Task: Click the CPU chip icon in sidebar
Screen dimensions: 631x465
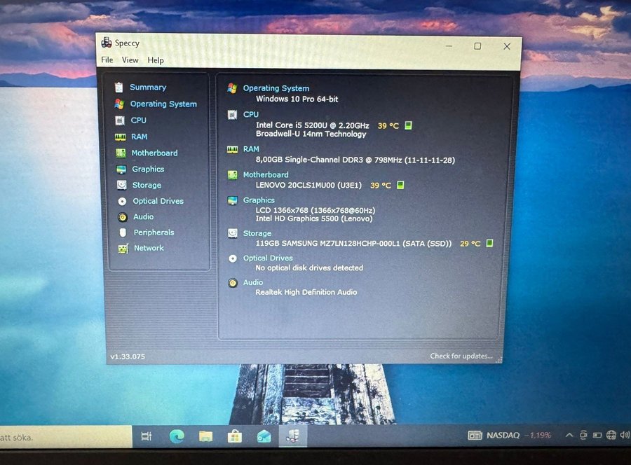Action: (x=121, y=120)
